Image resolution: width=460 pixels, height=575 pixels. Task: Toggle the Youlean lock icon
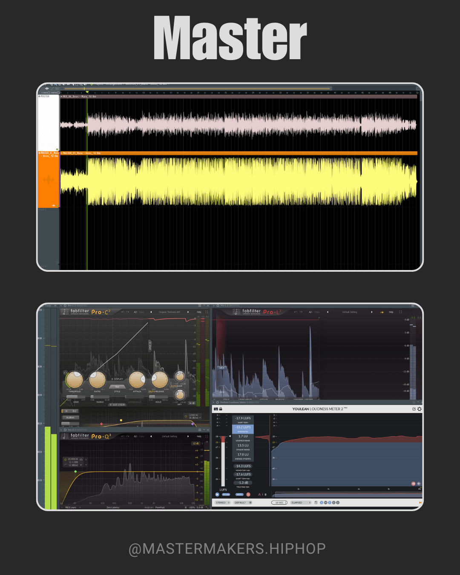[221, 409]
